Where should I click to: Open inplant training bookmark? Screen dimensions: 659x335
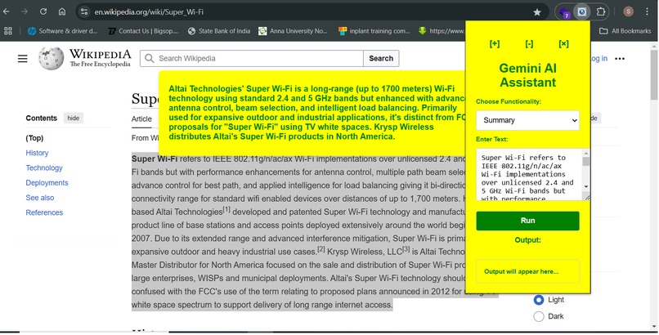pyautogui.click(x=374, y=31)
